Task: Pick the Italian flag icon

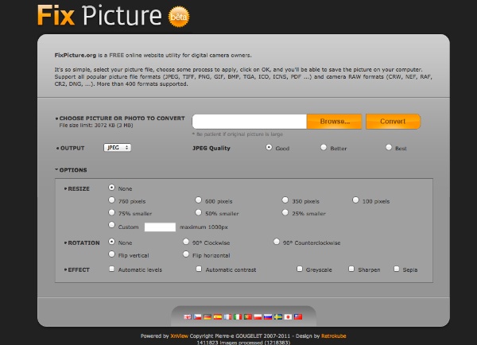Action: point(238,316)
